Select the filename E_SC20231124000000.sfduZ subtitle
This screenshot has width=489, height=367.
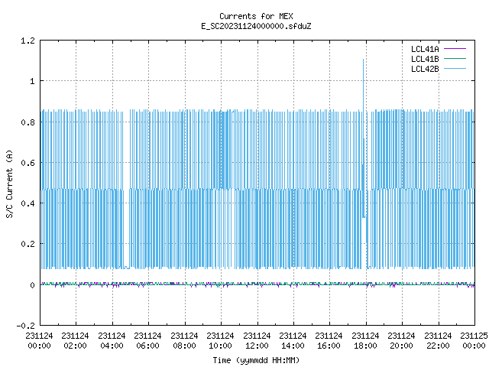pos(256,26)
